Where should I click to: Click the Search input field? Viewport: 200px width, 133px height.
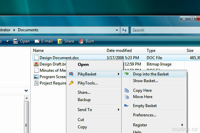click(153, 30)
